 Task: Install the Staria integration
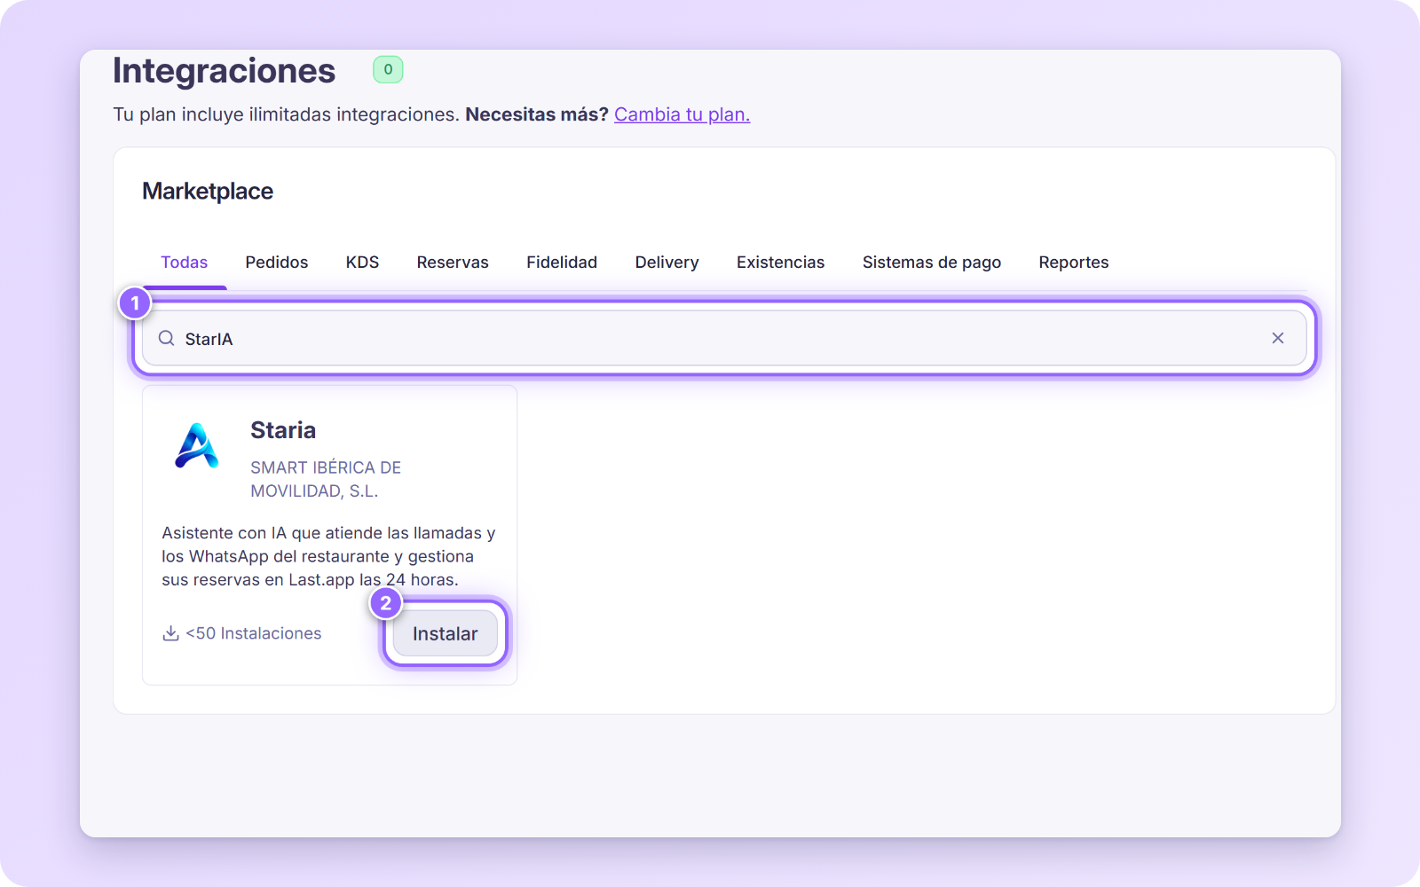coord(445,633)
